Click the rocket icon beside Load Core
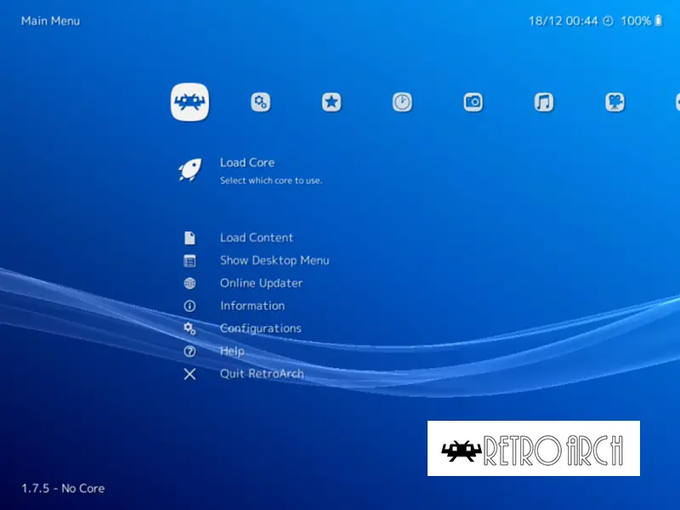Image resolution: width=680 pixels, height=510 pixels. [190, 169]
